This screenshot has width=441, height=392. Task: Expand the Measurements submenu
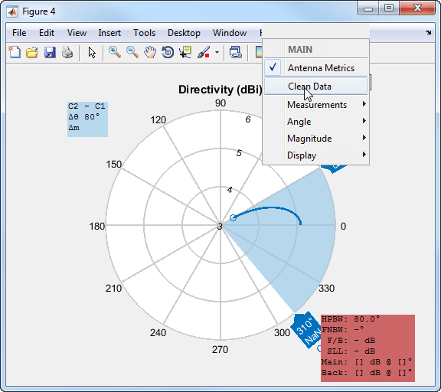click(x=315, y=105)
